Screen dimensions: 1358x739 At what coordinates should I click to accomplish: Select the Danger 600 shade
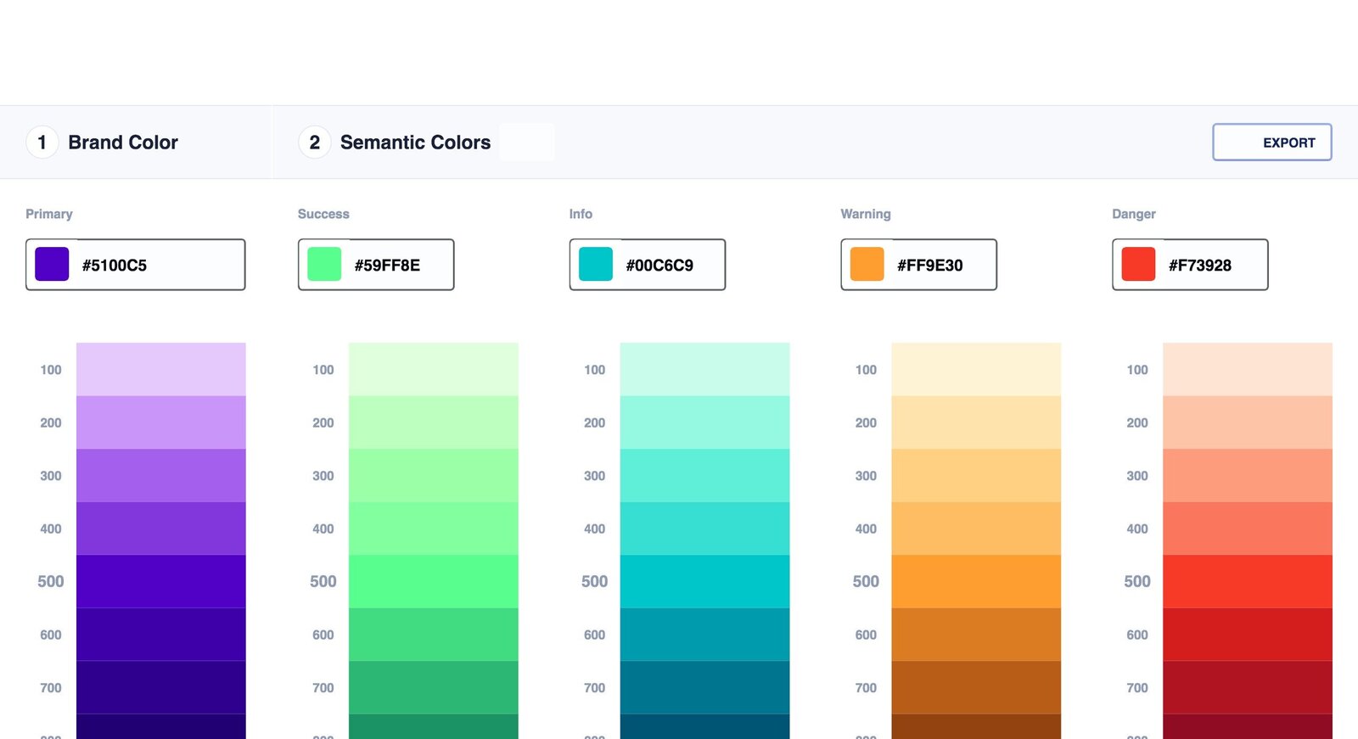[x=1248, y=635]
